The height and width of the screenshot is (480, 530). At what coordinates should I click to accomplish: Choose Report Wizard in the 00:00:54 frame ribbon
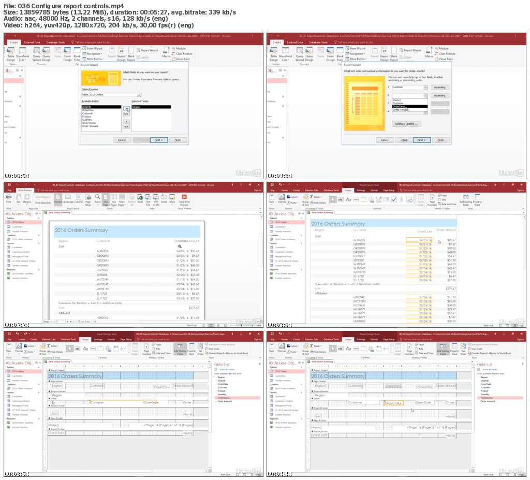click(x=146, y=50)
